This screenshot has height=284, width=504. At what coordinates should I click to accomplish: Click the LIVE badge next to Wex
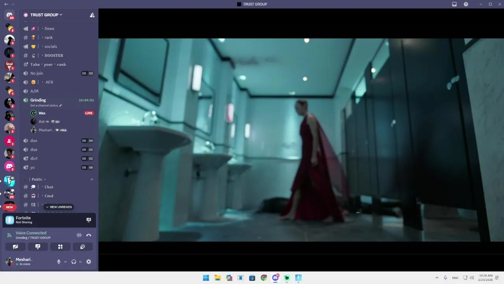89,113
